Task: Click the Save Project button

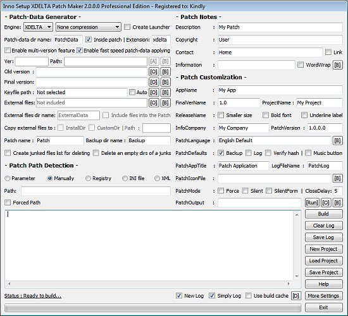Action: click(323, 272)
